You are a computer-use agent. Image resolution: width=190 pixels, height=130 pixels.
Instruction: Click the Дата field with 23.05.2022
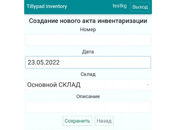click(x=88, y=62)
